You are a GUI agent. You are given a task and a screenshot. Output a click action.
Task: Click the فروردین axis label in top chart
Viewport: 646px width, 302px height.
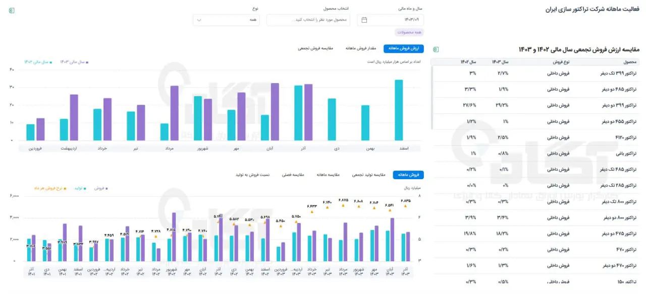pos(35,148)
